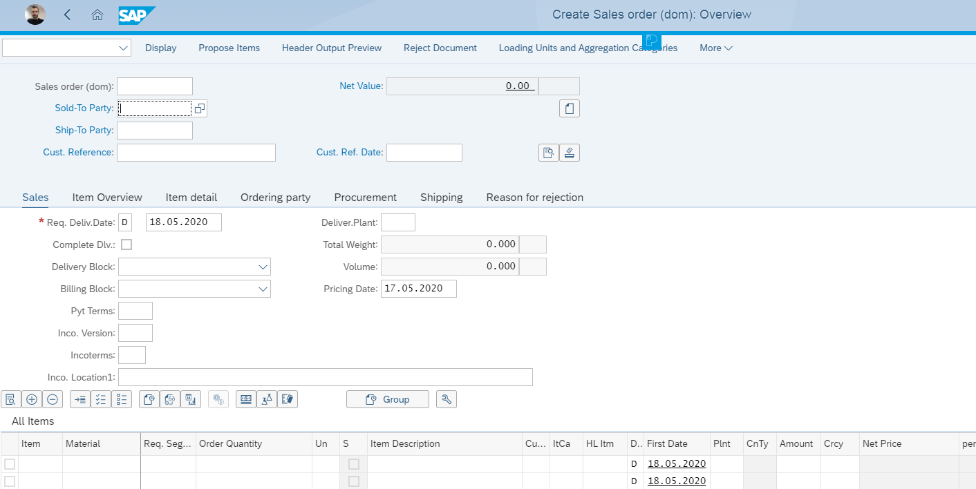Select the first item row checkbox
This screenshot has width=976, height=489.
(10, 464)
